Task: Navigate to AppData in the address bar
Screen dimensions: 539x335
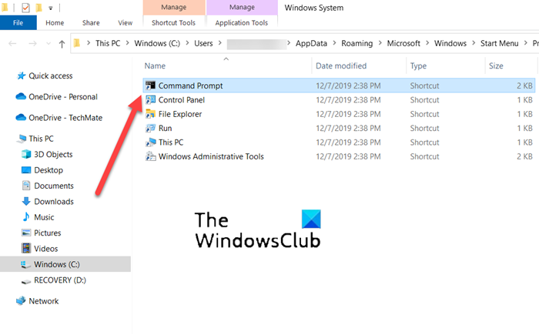Action: tap(311, 43)
